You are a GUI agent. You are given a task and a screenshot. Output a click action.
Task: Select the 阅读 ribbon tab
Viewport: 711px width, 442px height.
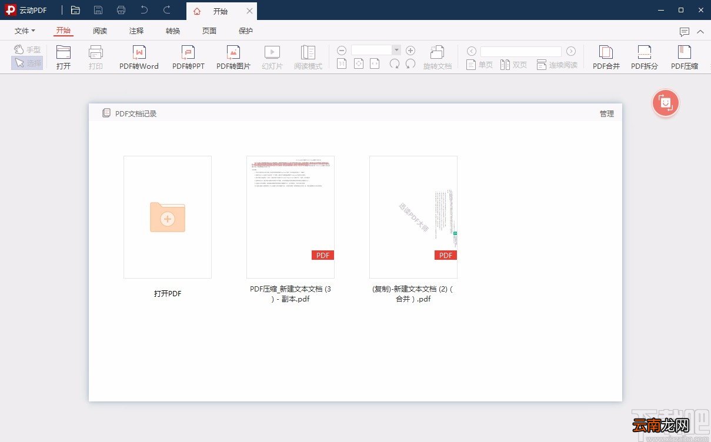pos(100,31)
